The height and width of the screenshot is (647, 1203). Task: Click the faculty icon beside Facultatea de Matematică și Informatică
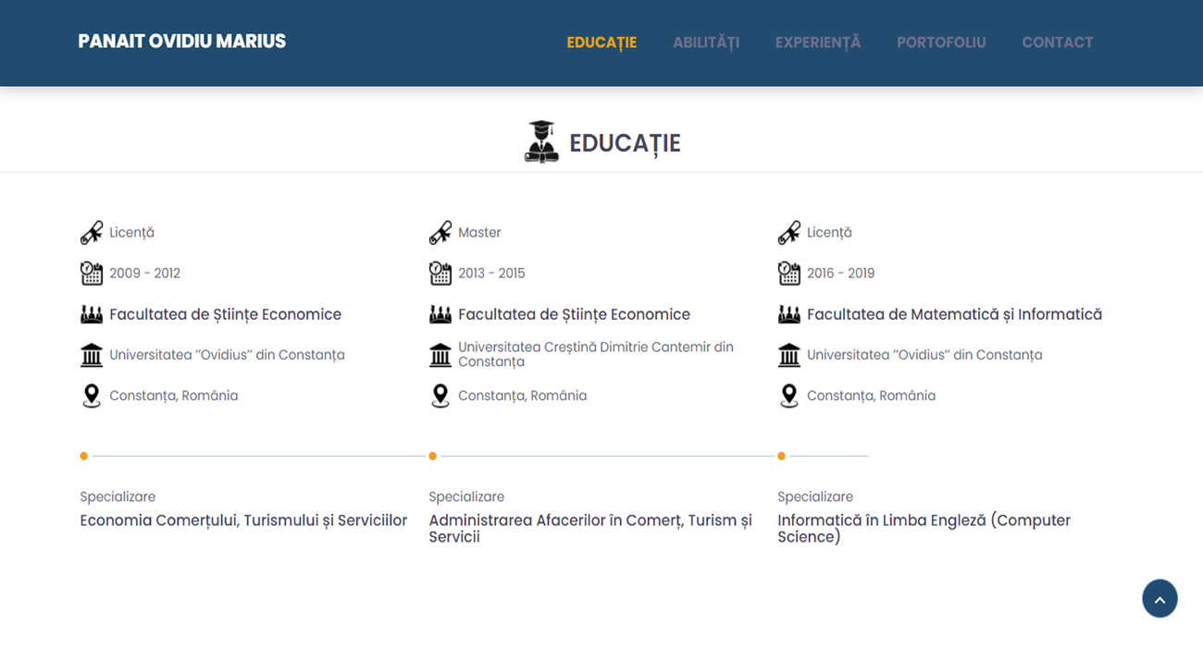coord(789,314)
